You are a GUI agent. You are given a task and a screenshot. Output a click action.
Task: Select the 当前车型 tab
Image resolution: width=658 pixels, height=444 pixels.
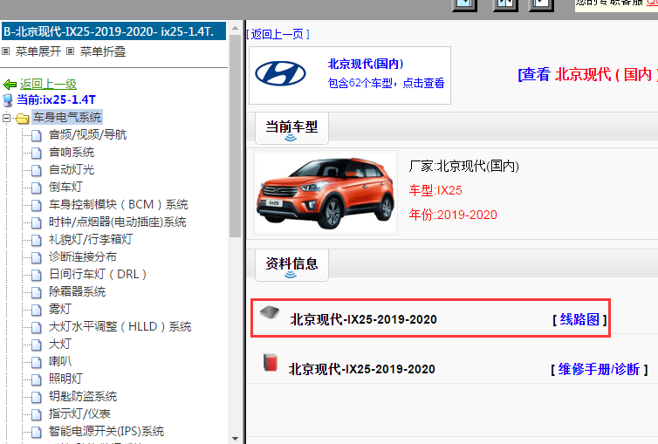pos(291,128)
